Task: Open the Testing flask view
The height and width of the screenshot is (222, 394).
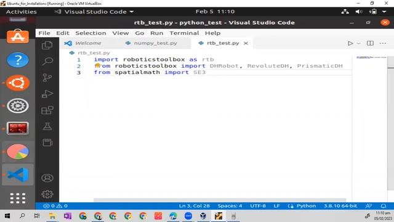Action: [47, 126]
